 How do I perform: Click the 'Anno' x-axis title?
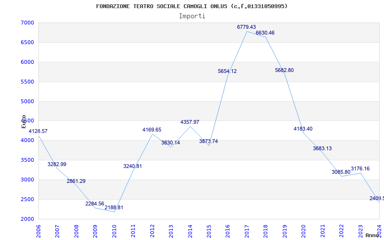372,235
